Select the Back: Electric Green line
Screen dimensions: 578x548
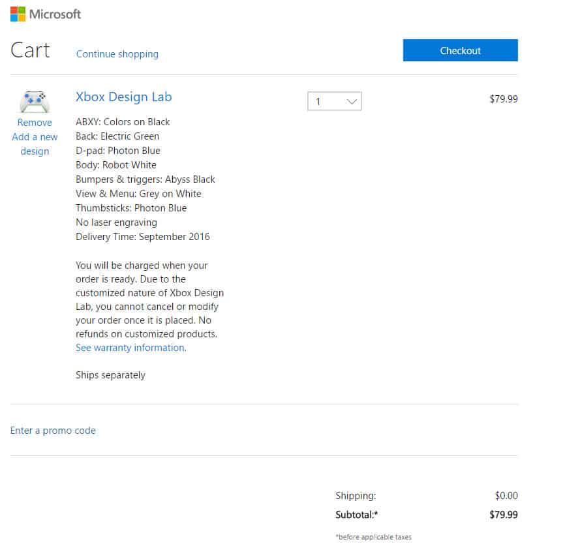tap(117, 136)
